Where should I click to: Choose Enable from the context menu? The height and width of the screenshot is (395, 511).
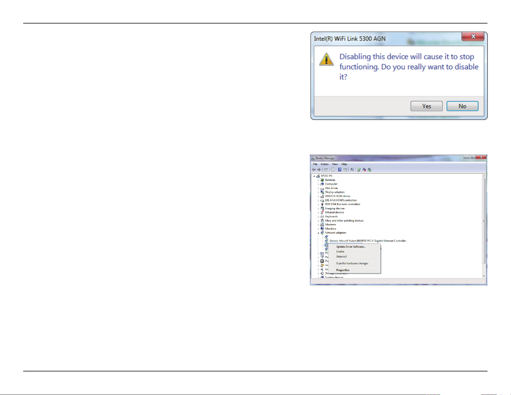coord(354,252)
